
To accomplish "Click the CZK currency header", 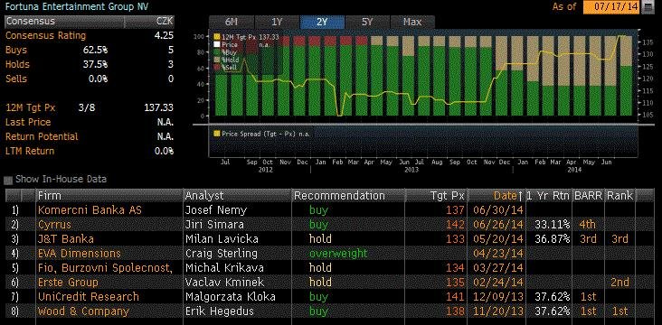I will tap(164, 21).
